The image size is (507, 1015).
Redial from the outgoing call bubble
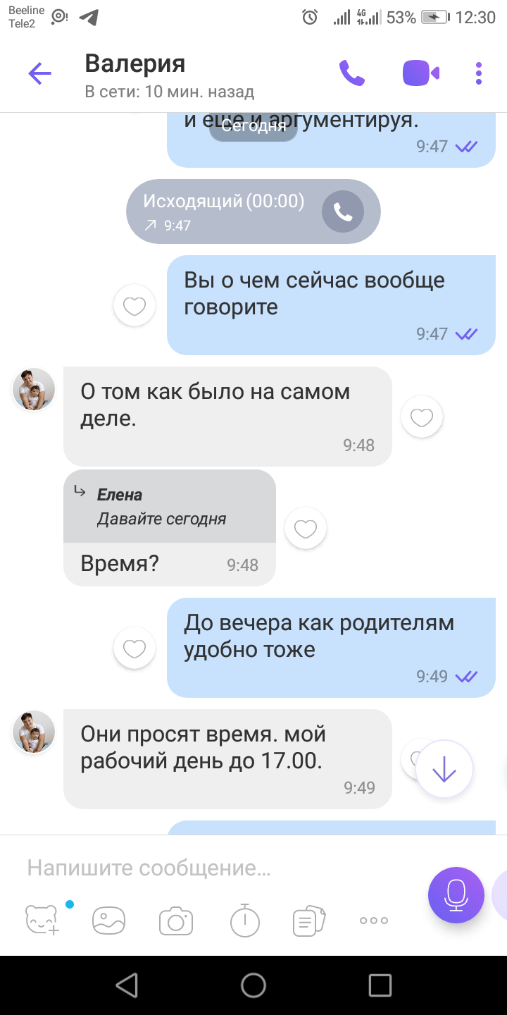tap(343, 211)
